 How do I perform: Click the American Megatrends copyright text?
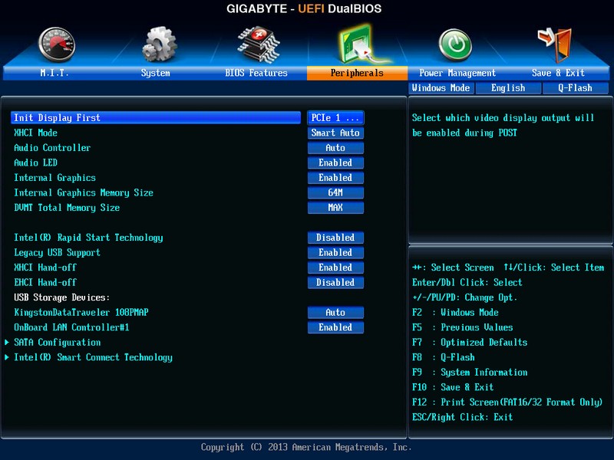[x=306, y=447]
